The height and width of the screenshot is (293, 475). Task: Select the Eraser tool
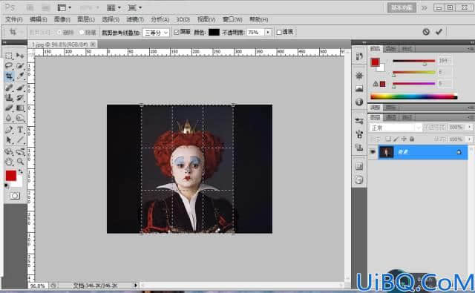[x=9, y=108]
